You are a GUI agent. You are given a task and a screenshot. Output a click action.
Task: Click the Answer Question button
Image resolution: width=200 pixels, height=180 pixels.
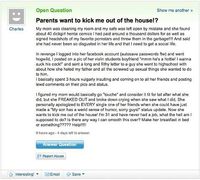coord(60,144)
